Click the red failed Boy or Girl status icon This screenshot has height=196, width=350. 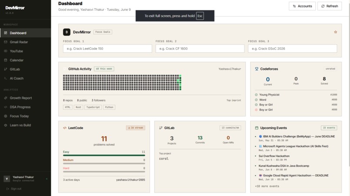tap(256, 110)
